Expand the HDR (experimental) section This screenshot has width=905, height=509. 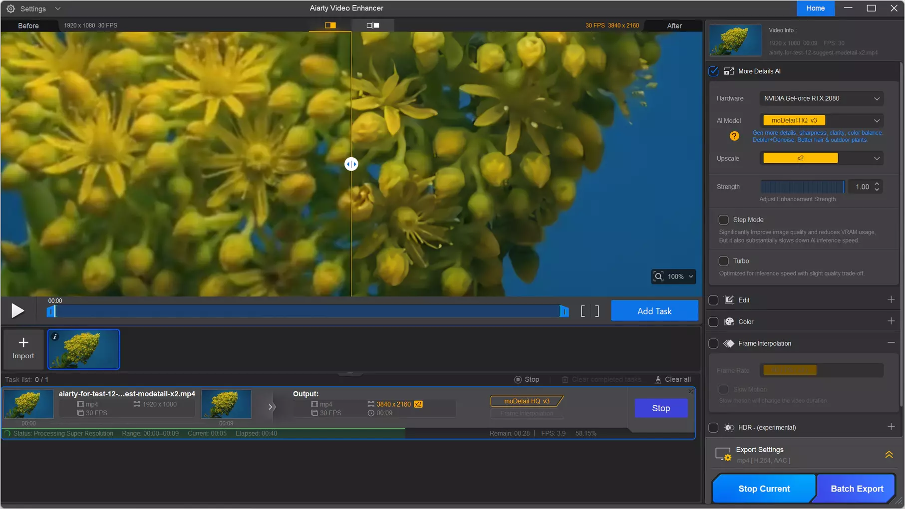pos(891,427)
